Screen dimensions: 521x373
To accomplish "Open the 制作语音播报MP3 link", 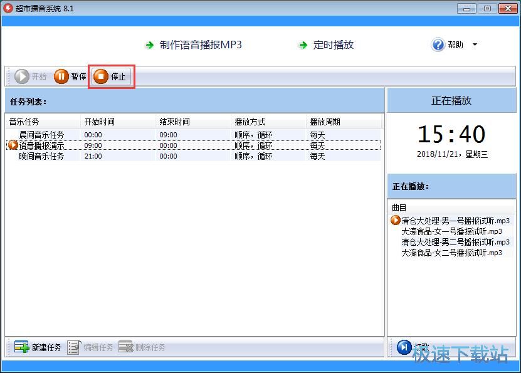I will point(201,45).
